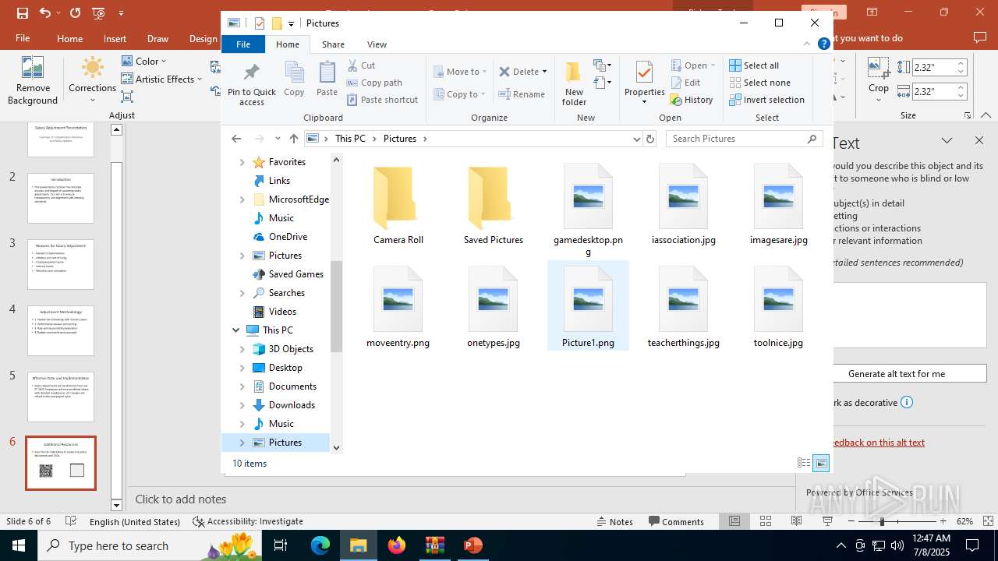This screenshot has width=998, height=561.
Task: Click Cut in the Clipboard group
Action: click(362, 65)
